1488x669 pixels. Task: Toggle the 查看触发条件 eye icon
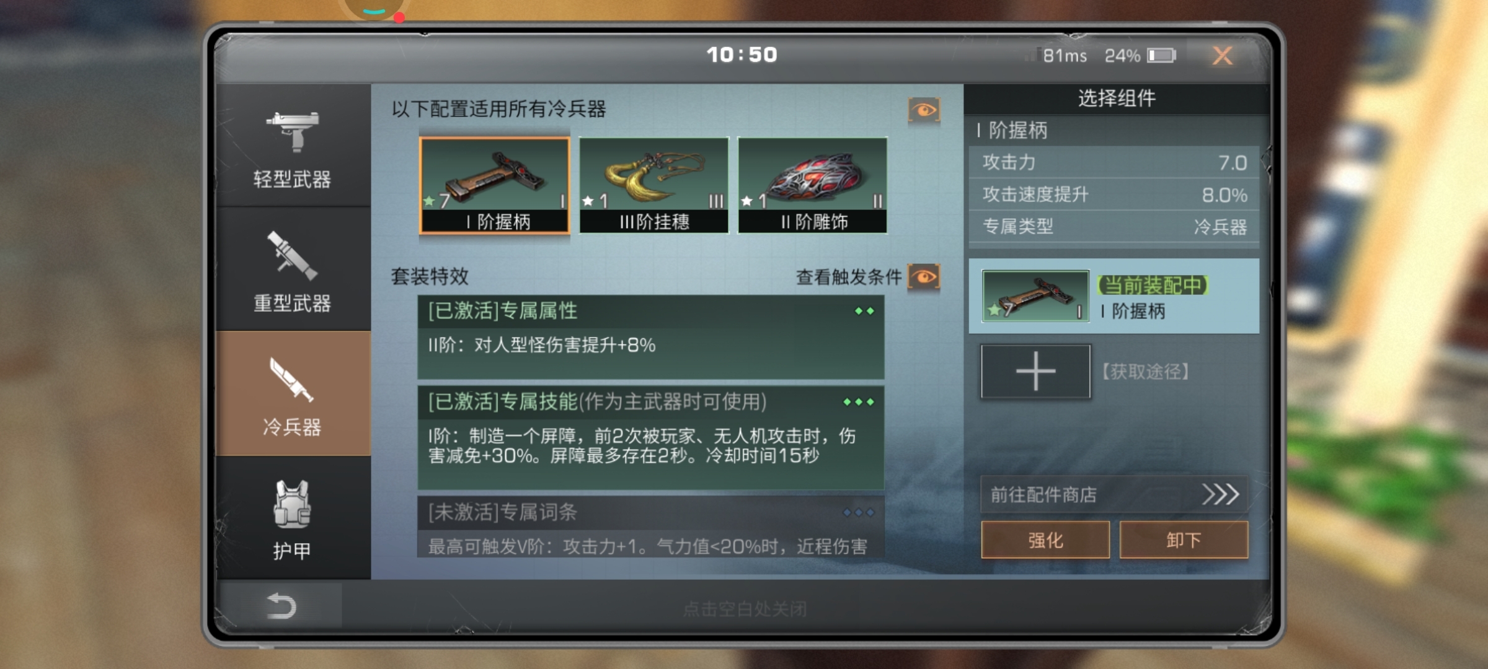pos(924,277)
